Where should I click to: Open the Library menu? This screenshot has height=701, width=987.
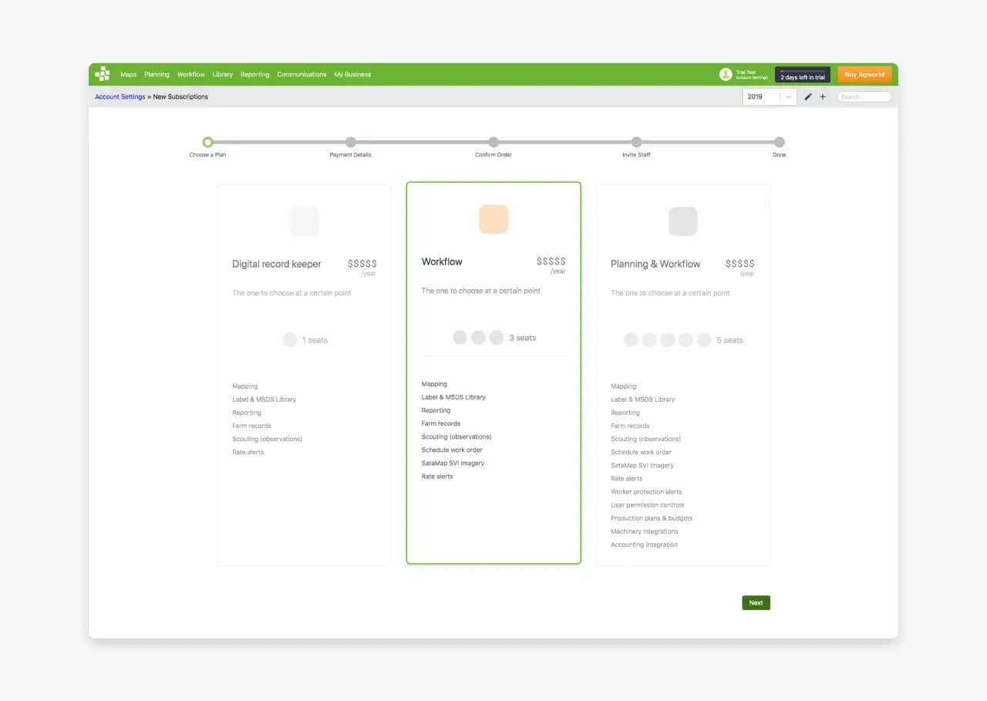(x=222, y=75)
